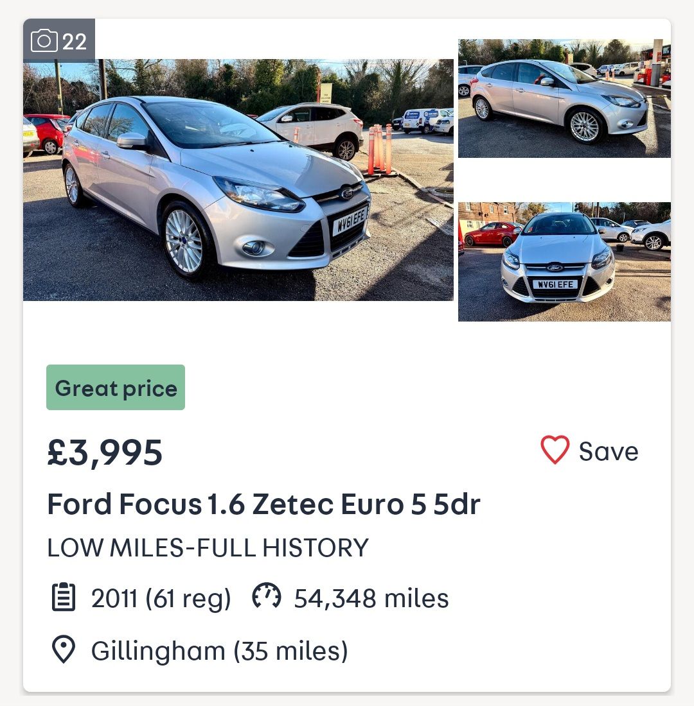Screen dimensions: 694x706
Task: Click the 54,348 miles text
Action: tap(371, 599)
